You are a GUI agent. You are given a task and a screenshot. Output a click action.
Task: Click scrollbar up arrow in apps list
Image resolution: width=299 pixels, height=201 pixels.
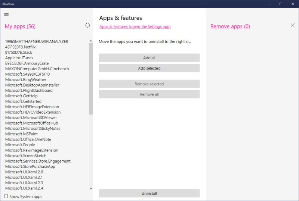(x=91, y=41)
